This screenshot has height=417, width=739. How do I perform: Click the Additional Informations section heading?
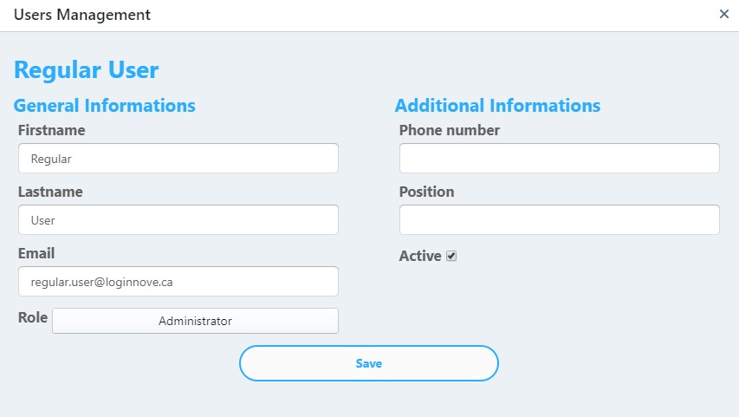pos(497,106)
